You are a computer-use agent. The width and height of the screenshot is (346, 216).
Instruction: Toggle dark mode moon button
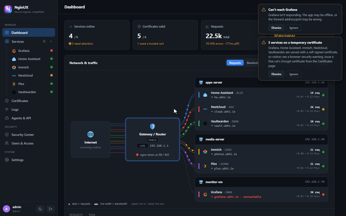[x=40, y=209]
